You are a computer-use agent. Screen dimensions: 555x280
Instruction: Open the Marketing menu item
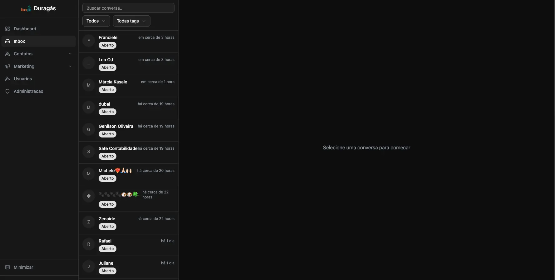pyautogui.click(x=39, y=66)
